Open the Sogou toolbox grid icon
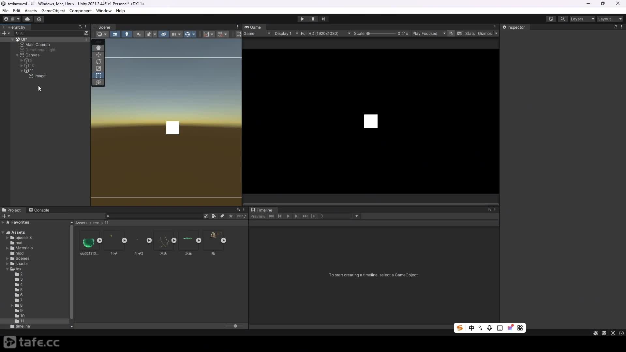626x352 pixels. pyautogui.click(x=520, y=328)
